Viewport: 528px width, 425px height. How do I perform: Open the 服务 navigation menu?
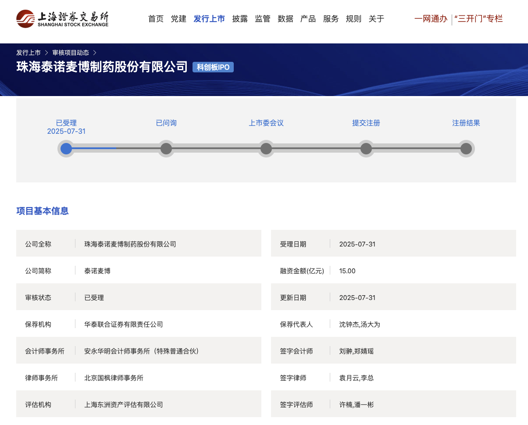click(x=331, y=19)
